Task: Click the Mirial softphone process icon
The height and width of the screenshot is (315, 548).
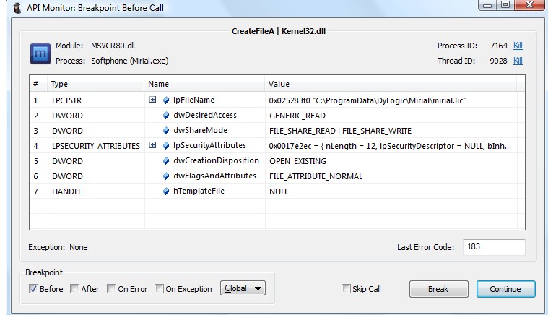Action: tap(38, 53)
